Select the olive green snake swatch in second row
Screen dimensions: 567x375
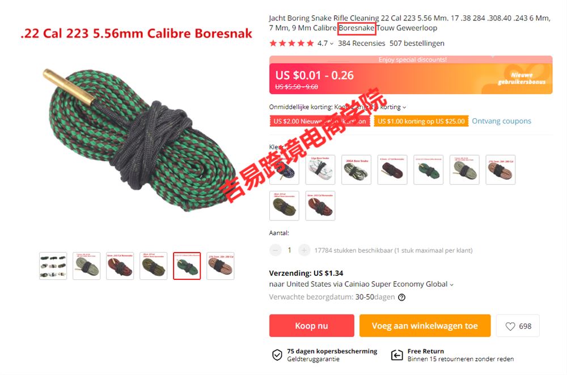[x=284, y=206]
